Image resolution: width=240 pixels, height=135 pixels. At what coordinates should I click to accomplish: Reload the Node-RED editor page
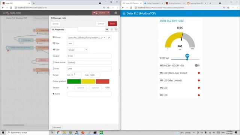11,7
